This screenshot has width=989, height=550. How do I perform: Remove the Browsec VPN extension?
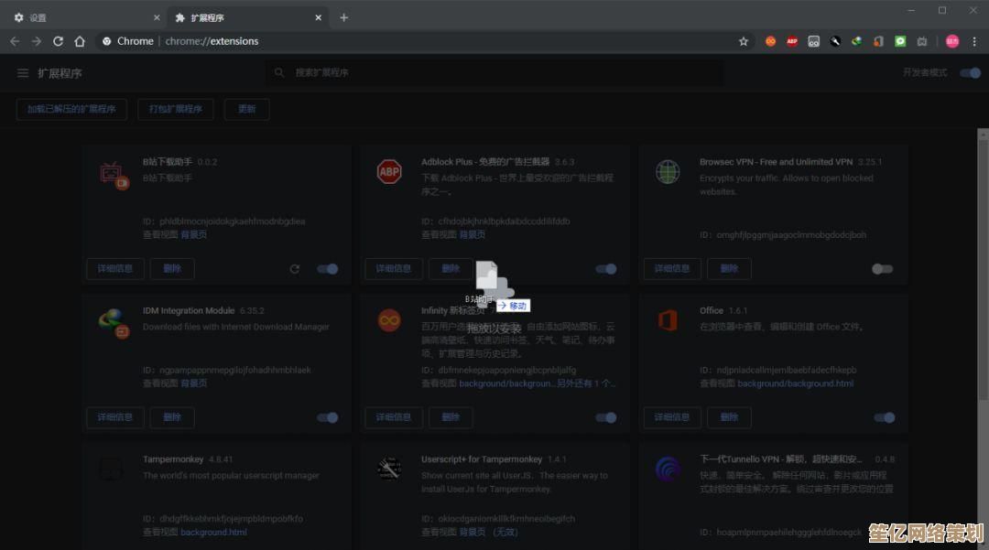coord(729,269)
